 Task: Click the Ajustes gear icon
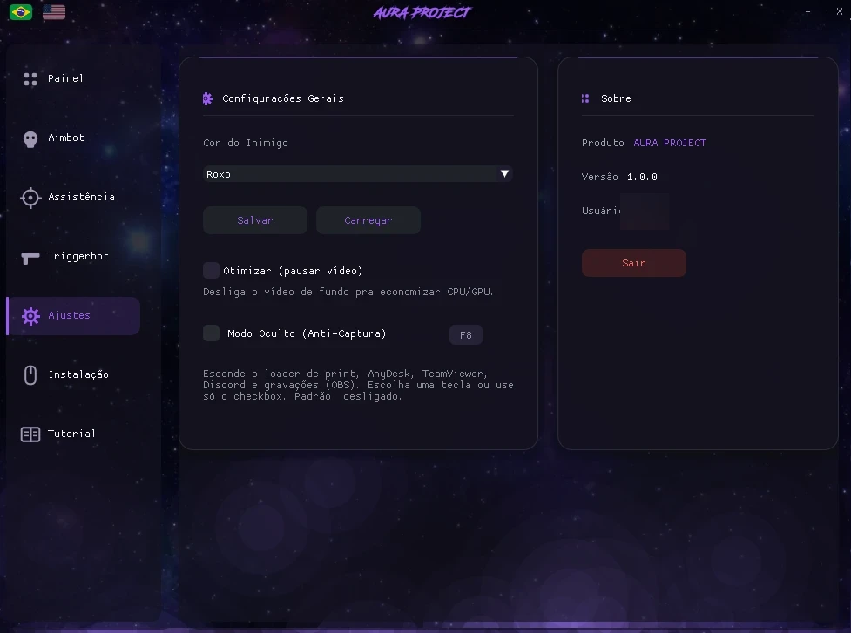(31, 316)
